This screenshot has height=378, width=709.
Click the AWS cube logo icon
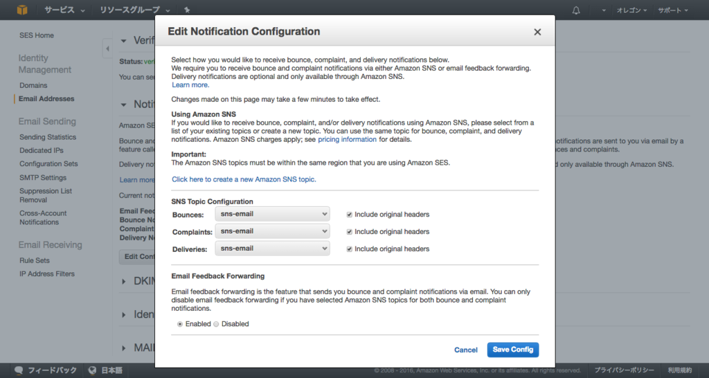point(23,10)
